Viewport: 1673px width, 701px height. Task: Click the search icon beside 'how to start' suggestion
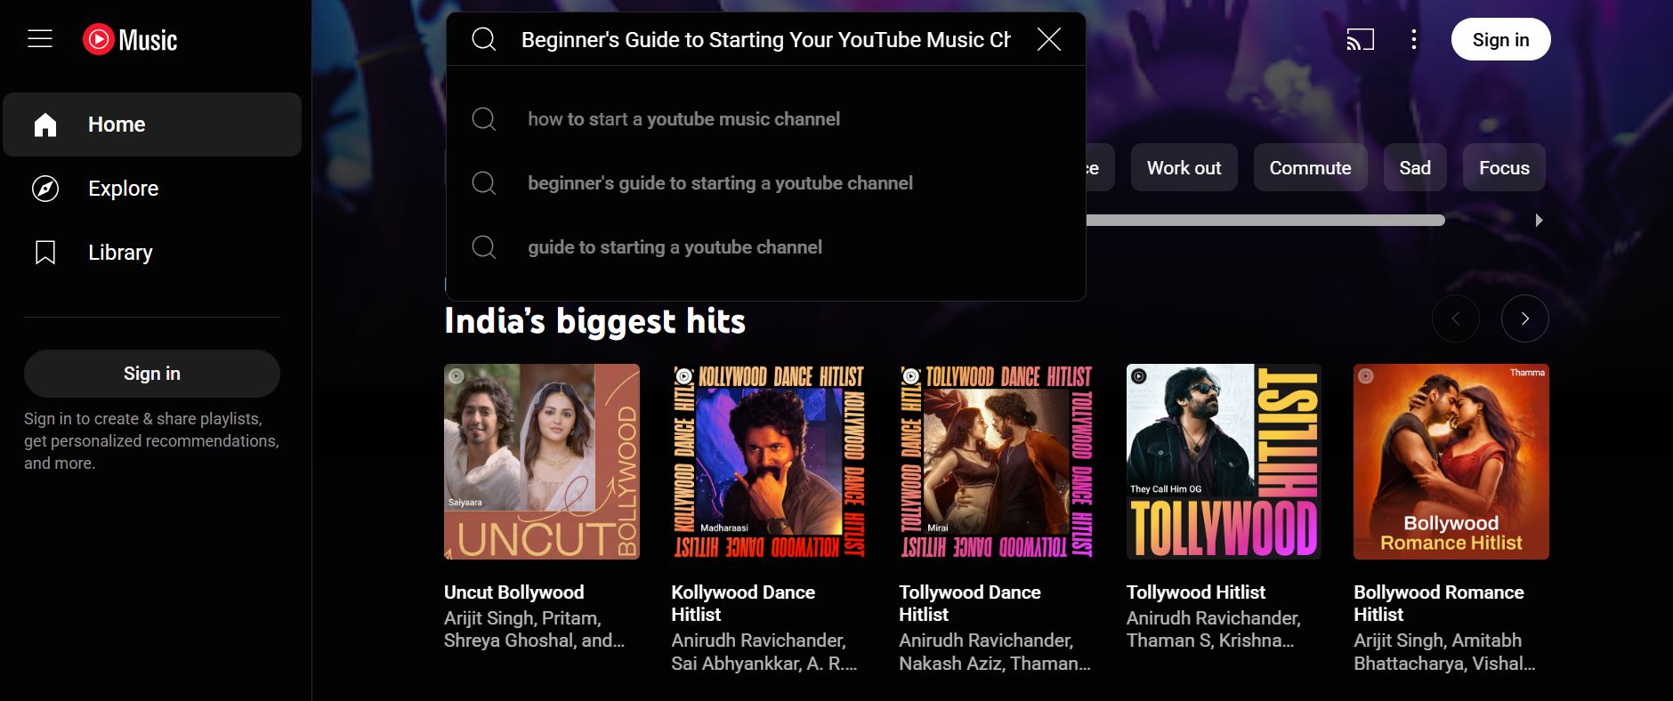tap(484, 119)
